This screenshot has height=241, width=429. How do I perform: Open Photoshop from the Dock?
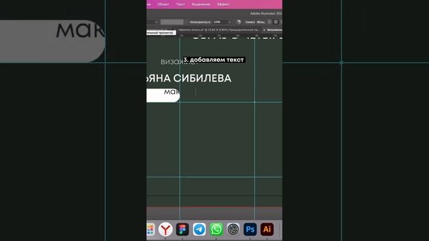point(250,229)
